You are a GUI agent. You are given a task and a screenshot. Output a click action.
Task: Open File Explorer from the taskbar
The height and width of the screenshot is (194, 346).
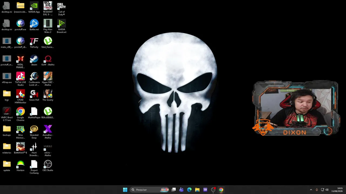197,190
